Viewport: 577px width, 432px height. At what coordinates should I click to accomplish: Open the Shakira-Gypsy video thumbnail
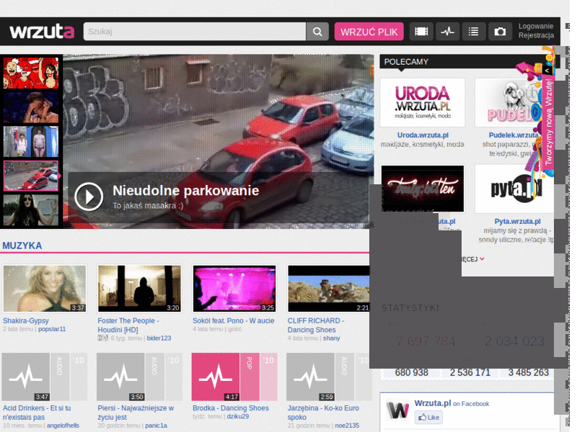45,289
